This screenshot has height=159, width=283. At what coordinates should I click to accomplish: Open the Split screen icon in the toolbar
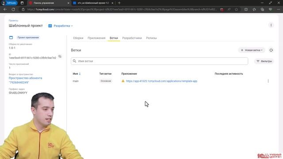[x=246, y=9]
